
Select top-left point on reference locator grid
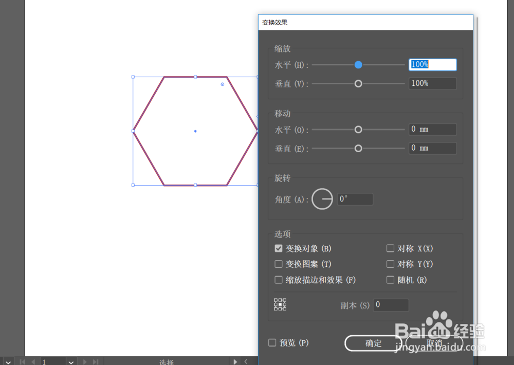pos(276,300)
